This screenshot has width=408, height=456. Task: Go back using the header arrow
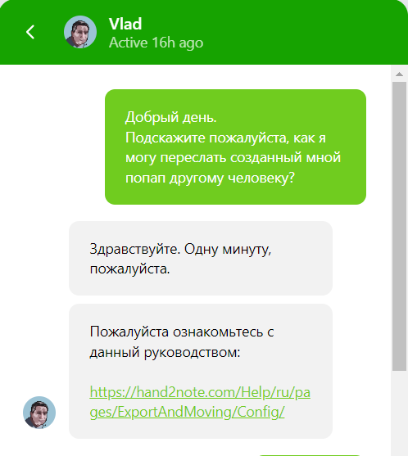tap(30, 32)
